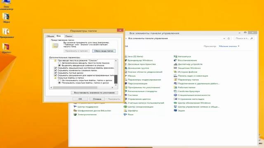Open Дисковые пространства
This screenshot has height=148, width=264.
(x=140, y=64)
